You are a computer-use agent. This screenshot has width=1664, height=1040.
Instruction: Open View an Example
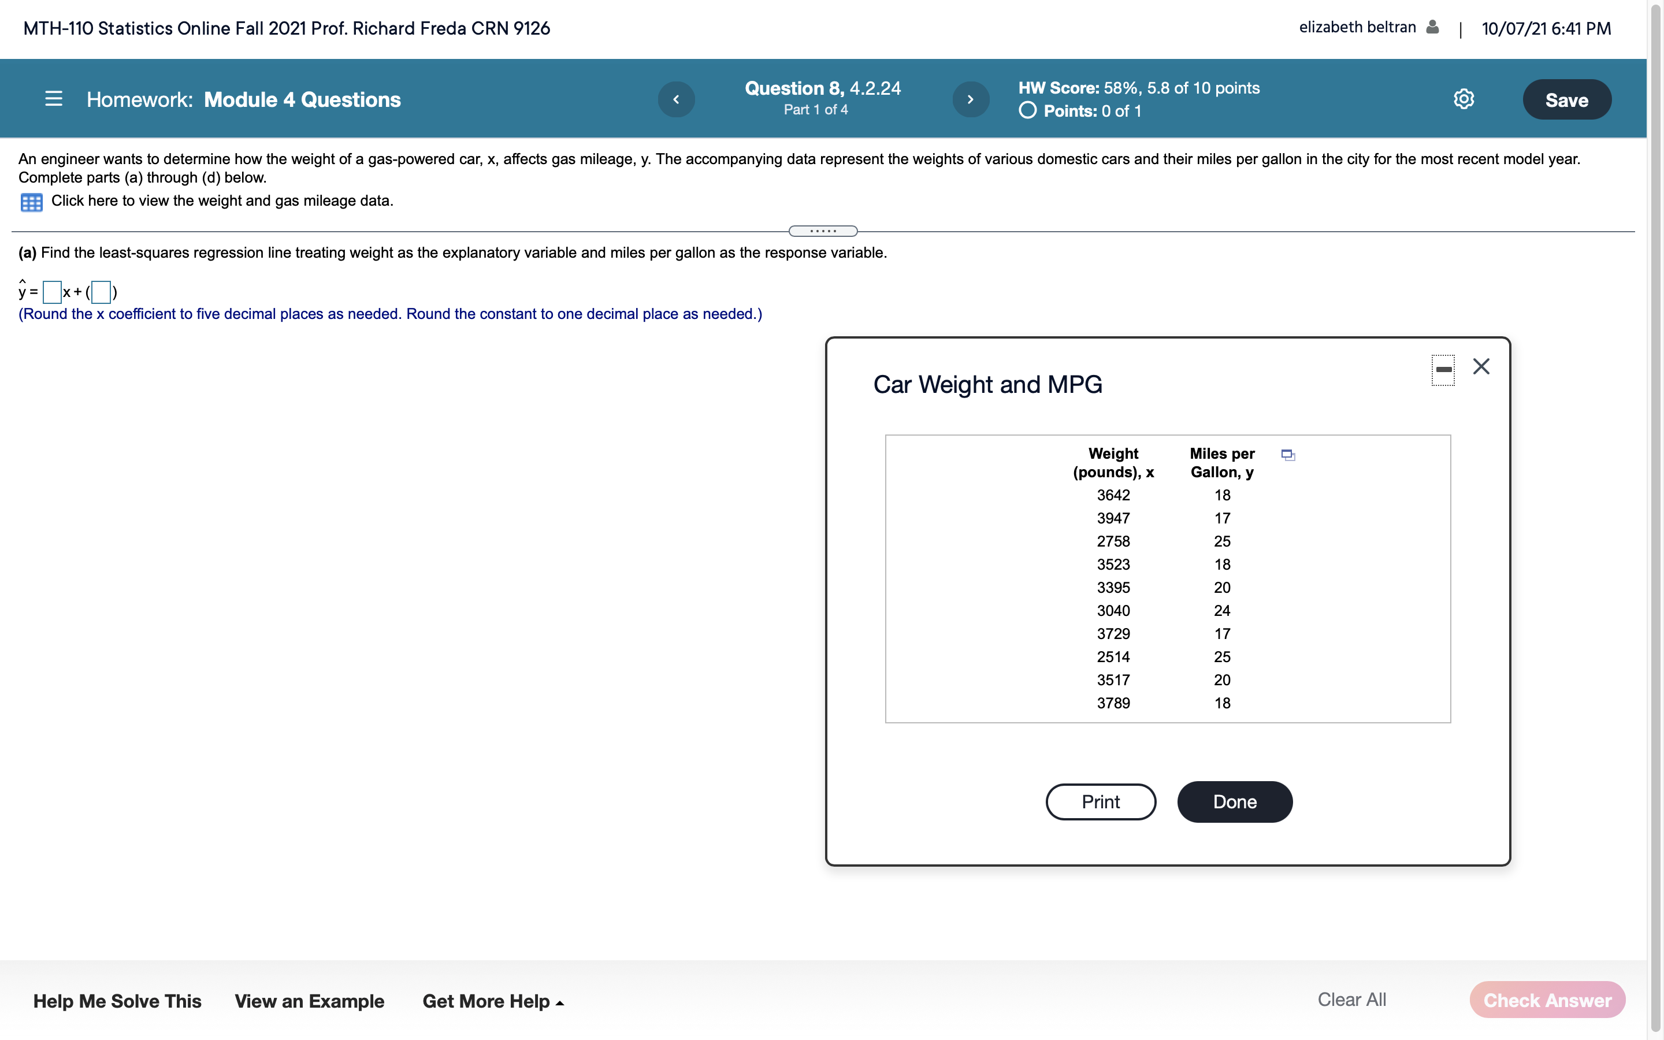(310, 1001)
